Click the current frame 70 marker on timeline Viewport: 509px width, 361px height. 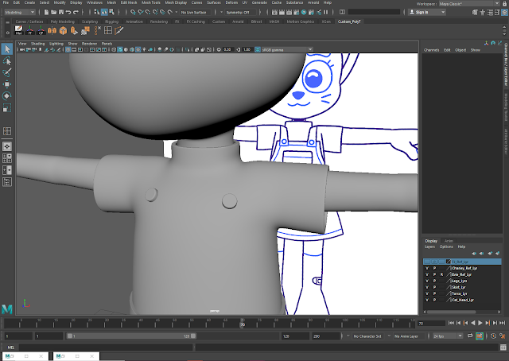[242, 324]
